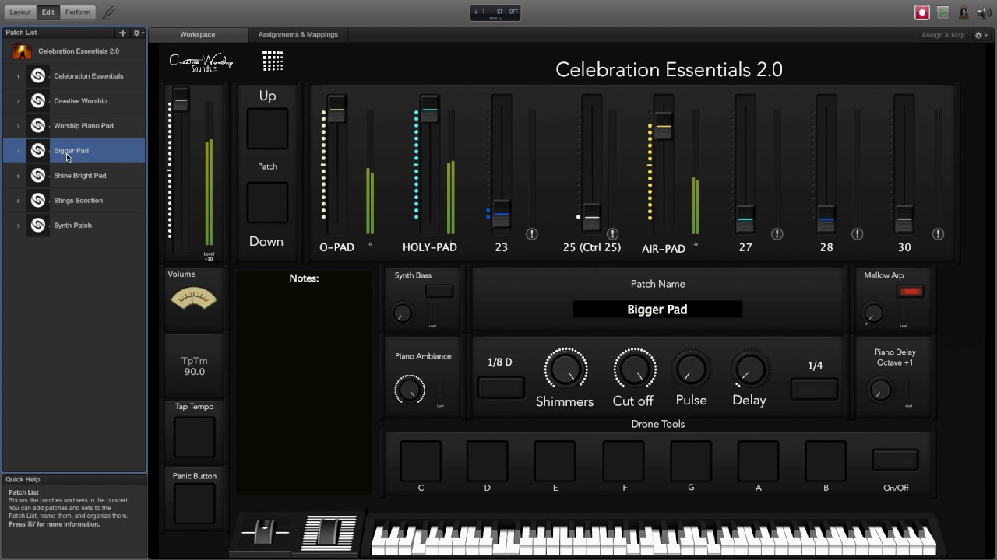Screen dimensions: 997x560
Task: Click the pitch bend wheel icon
Action: click(x=266, y=534)
